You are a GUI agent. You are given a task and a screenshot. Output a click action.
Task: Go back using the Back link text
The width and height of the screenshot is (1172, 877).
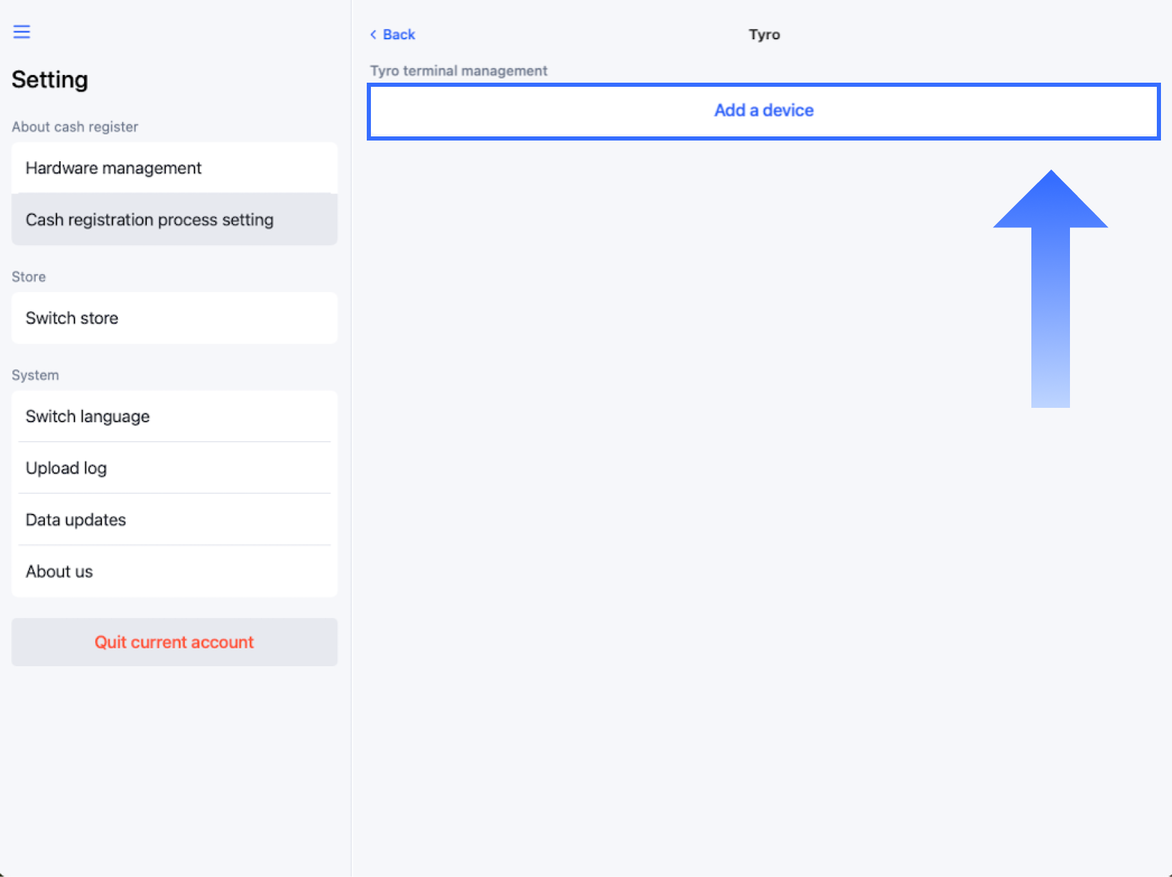tap(399, 34)
